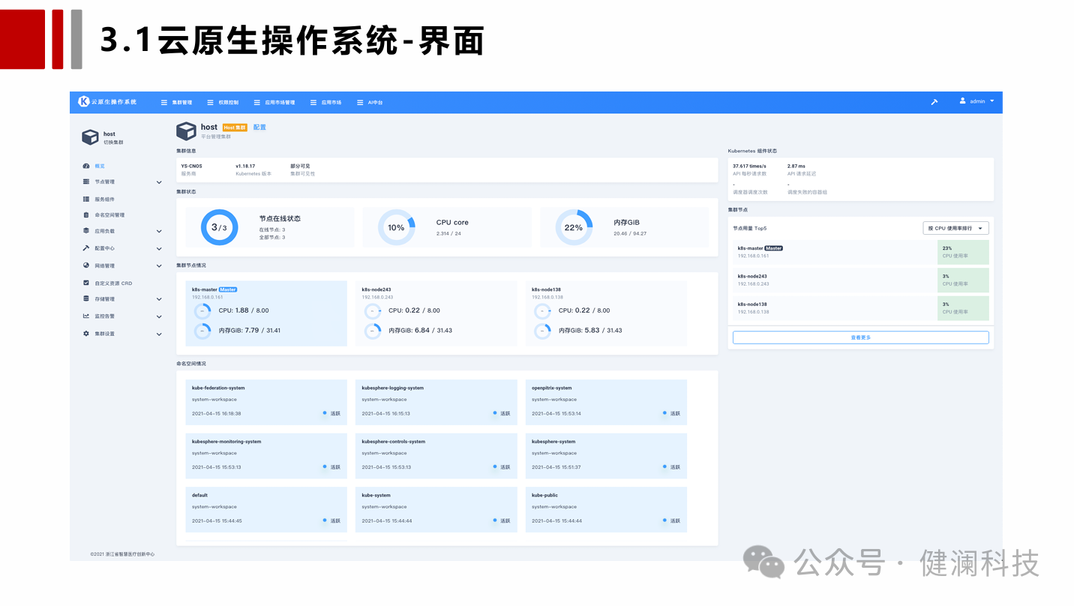The height and width of the screenshot is (606, 1074).
Task: Click the 配置 link beside host title
Action: pyautogui.click(x=258, y=127)
